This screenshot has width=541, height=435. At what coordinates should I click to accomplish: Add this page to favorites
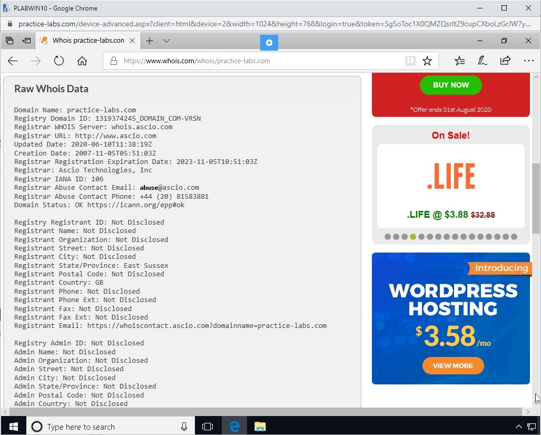[x=427, y=61]
